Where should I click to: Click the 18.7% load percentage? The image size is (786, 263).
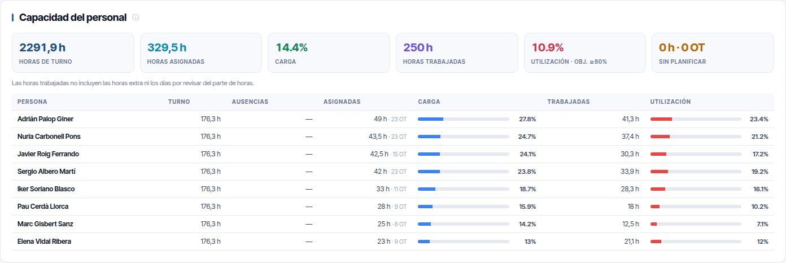[x=527, y=189]
